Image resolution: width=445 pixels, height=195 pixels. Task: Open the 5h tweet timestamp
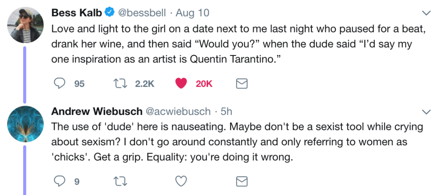(x=226, y=111)
